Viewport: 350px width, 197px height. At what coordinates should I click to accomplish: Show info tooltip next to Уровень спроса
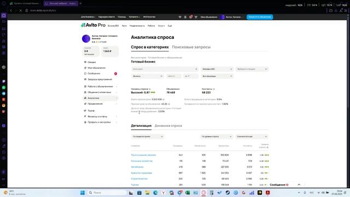point(150,89)
